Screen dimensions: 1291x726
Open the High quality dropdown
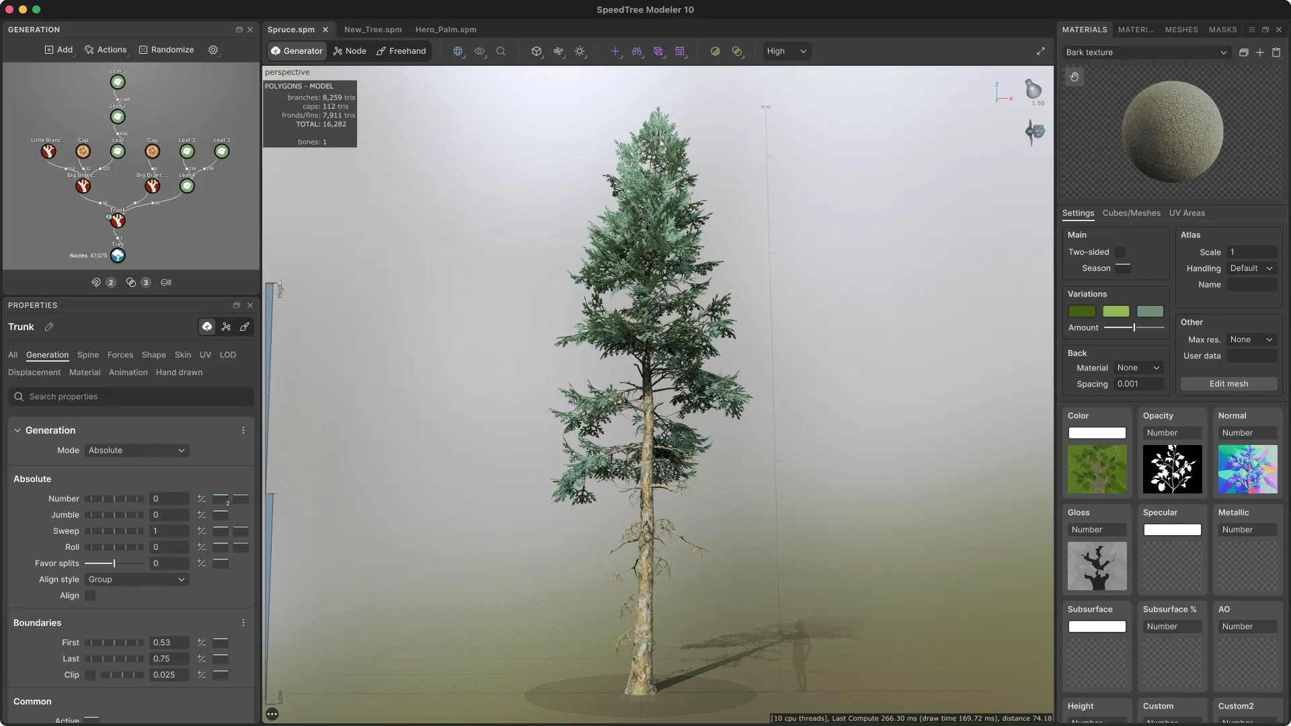pyautogui.click(x=787, y=51)
